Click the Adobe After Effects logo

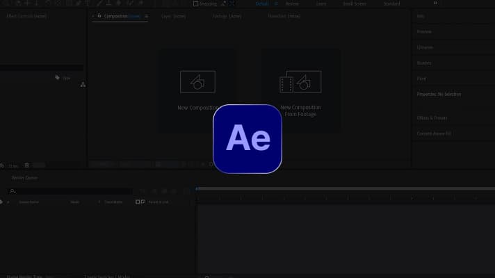247,138
